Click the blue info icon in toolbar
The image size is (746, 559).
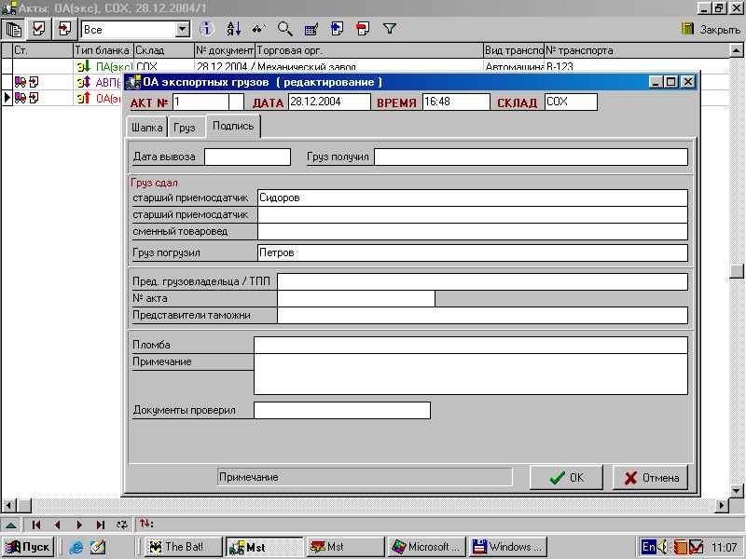coord(208,29)
